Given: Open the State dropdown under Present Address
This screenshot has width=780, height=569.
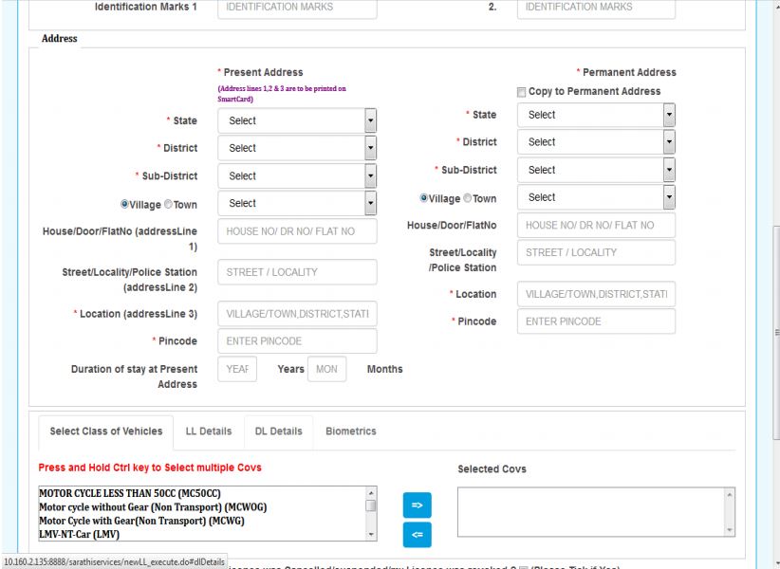Looking at the screenshot, I should coord(295,119).
